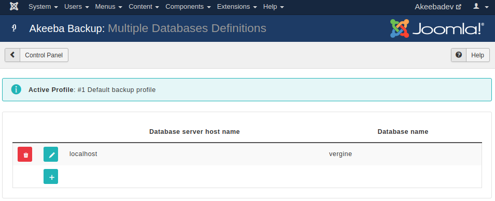The width and height of the screenshot is (495, 201).
Task: Add a new database definition
Action: click(51, 177)
